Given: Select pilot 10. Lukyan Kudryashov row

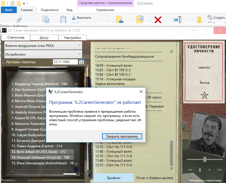Looking at the screenshot, I should pyautogui.click(x=29, y=135).
